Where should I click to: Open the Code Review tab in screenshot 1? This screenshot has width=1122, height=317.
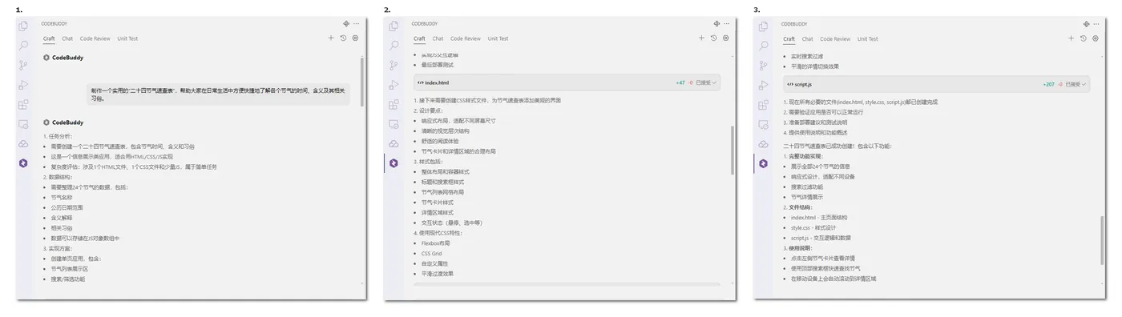[x=95, y=38]
